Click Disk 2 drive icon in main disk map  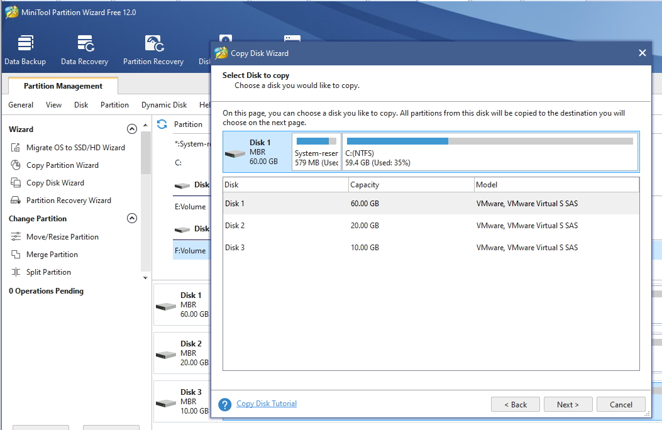pyautogui.click(x=165, y=355)
